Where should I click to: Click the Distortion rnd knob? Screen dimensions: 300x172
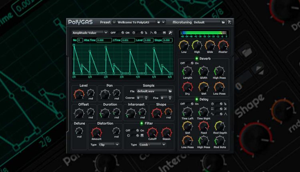click(x=116, y=131)
